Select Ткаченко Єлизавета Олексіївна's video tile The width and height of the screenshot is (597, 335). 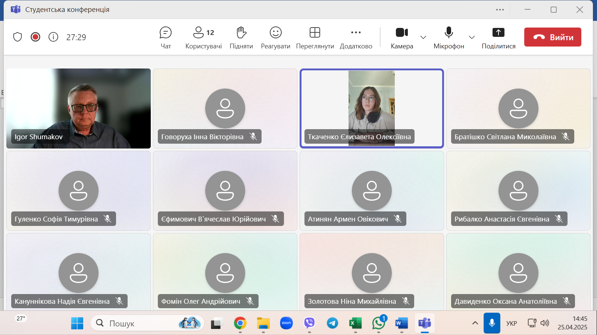coord(372,108)
